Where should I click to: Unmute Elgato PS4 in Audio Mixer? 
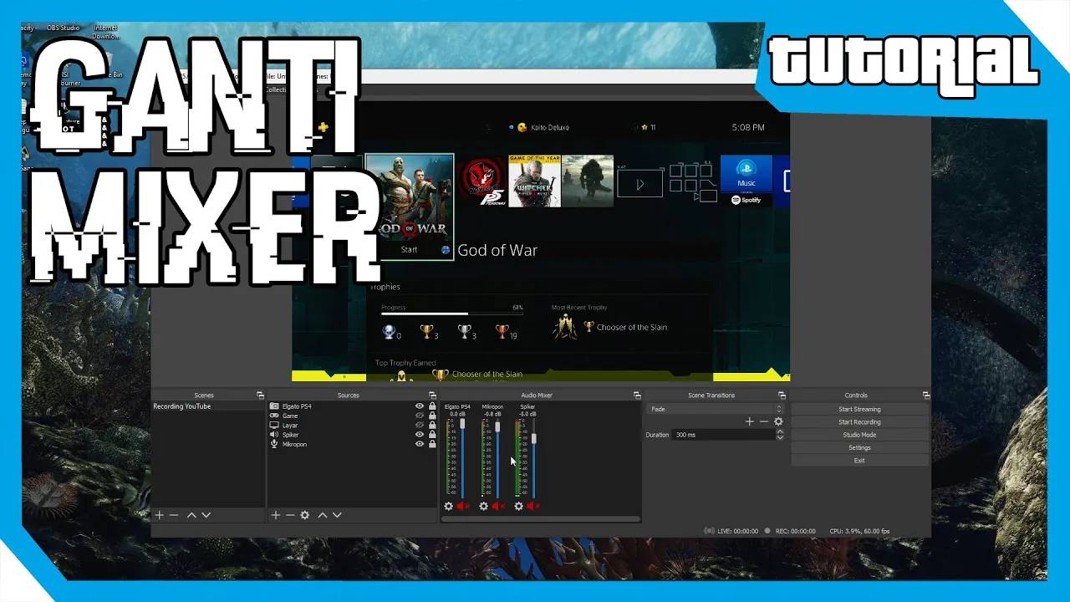click(x=463, y=506)
